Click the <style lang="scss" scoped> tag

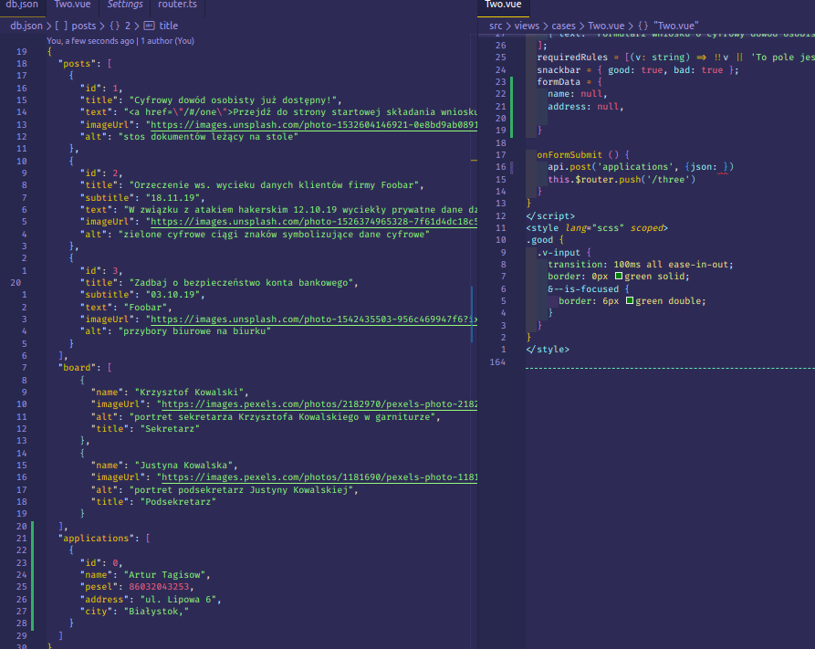click(597, 228)
